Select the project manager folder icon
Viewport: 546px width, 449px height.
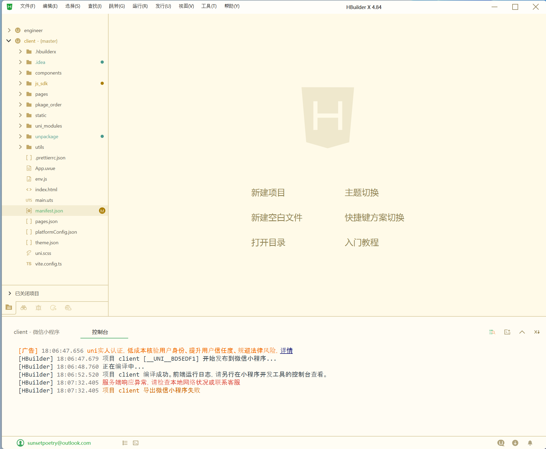pos(9,308)
